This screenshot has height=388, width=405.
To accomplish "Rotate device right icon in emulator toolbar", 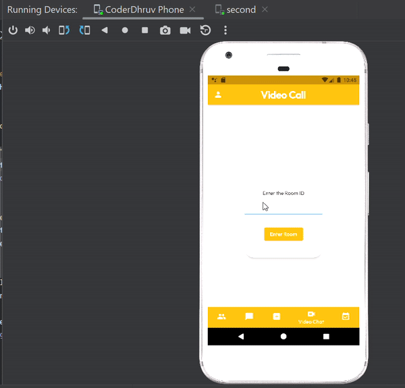I will pos(85,30).
